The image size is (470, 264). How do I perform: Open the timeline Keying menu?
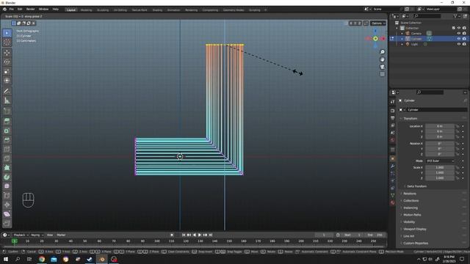pyautogui.click(x=37, y=235)
